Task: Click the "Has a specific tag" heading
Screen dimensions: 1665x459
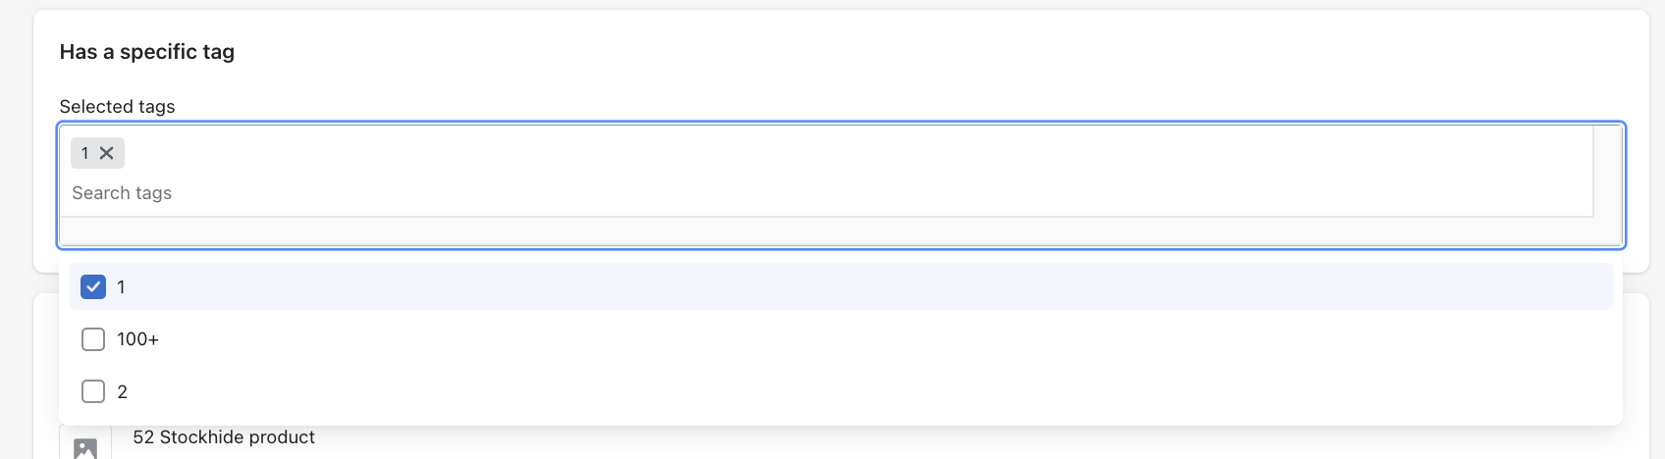Action: (x=147, y=52)
